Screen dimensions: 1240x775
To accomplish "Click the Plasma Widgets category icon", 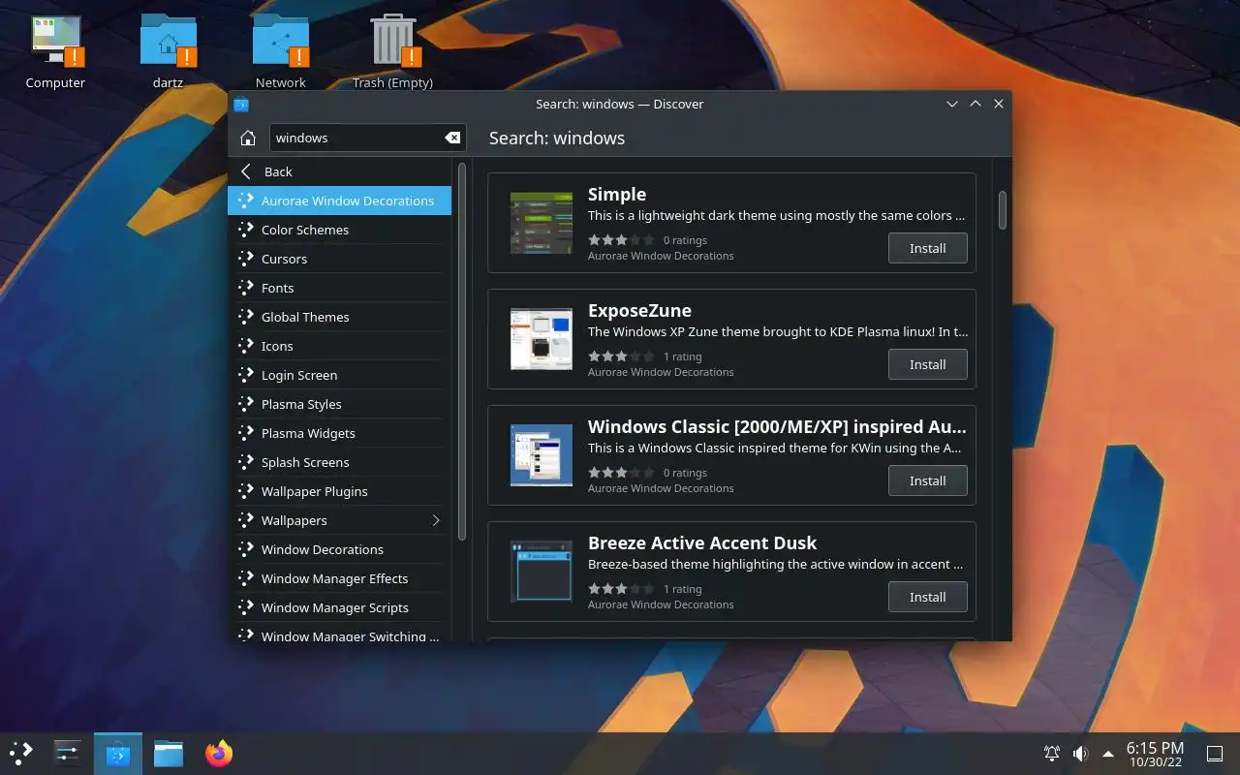I will pos(245,433).
